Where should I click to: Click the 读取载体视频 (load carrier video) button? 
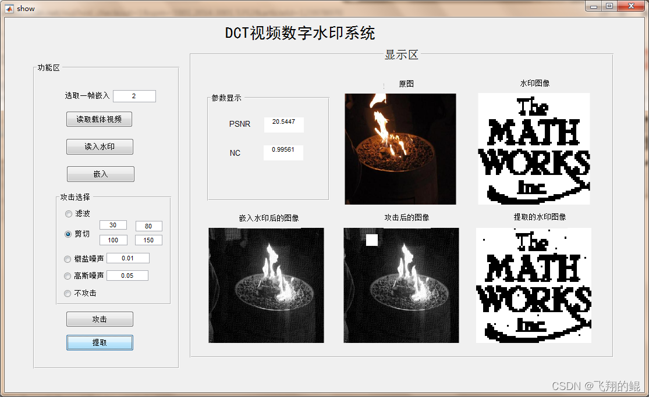(x=99, y=119)
